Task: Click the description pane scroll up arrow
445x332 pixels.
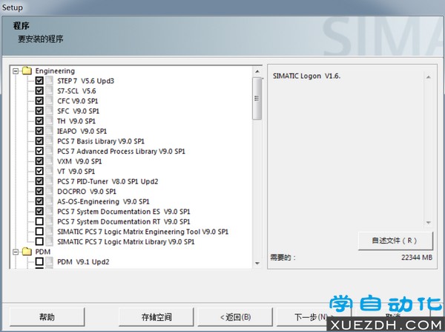Action: [428, 77]
